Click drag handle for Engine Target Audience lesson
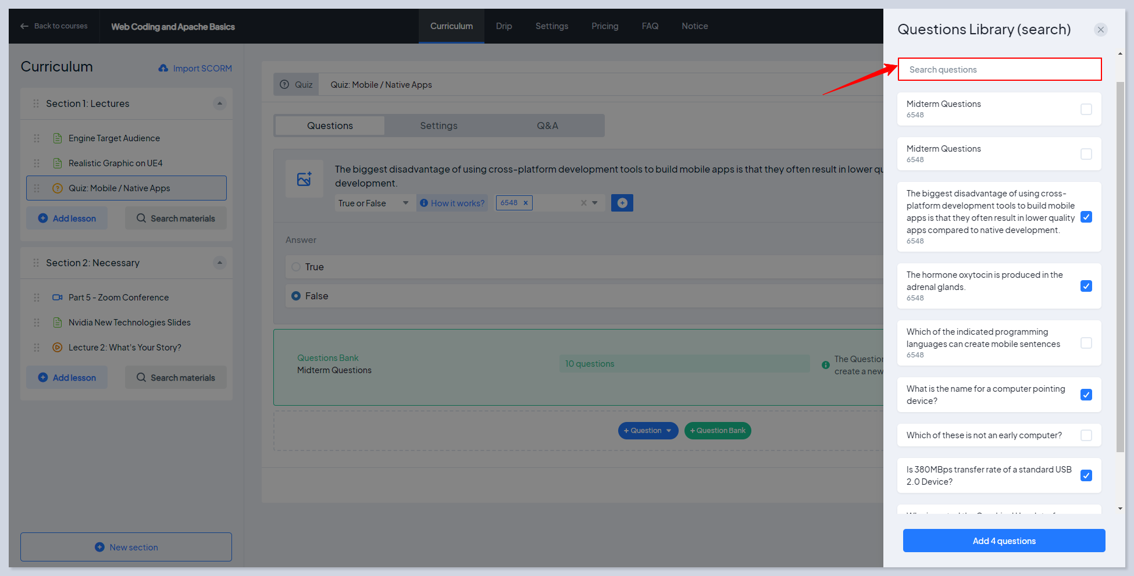 point(37,138)
